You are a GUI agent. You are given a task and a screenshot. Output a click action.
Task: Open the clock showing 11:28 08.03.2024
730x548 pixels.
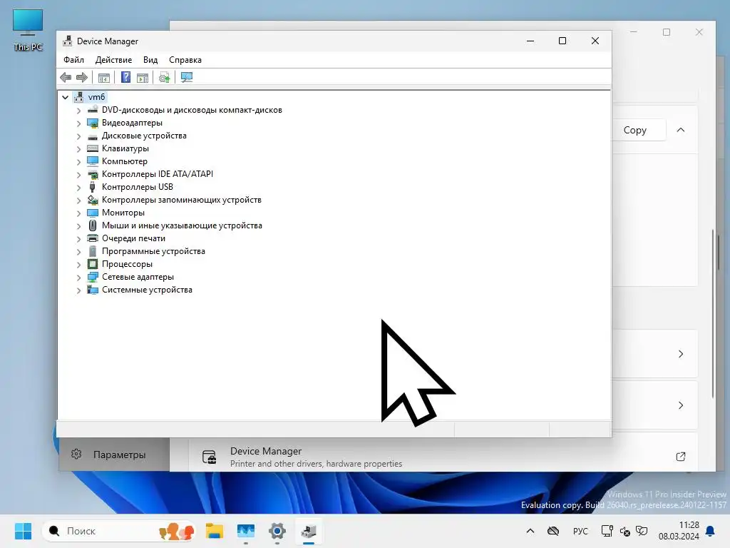pyautogui.click(x=679, y=531)
